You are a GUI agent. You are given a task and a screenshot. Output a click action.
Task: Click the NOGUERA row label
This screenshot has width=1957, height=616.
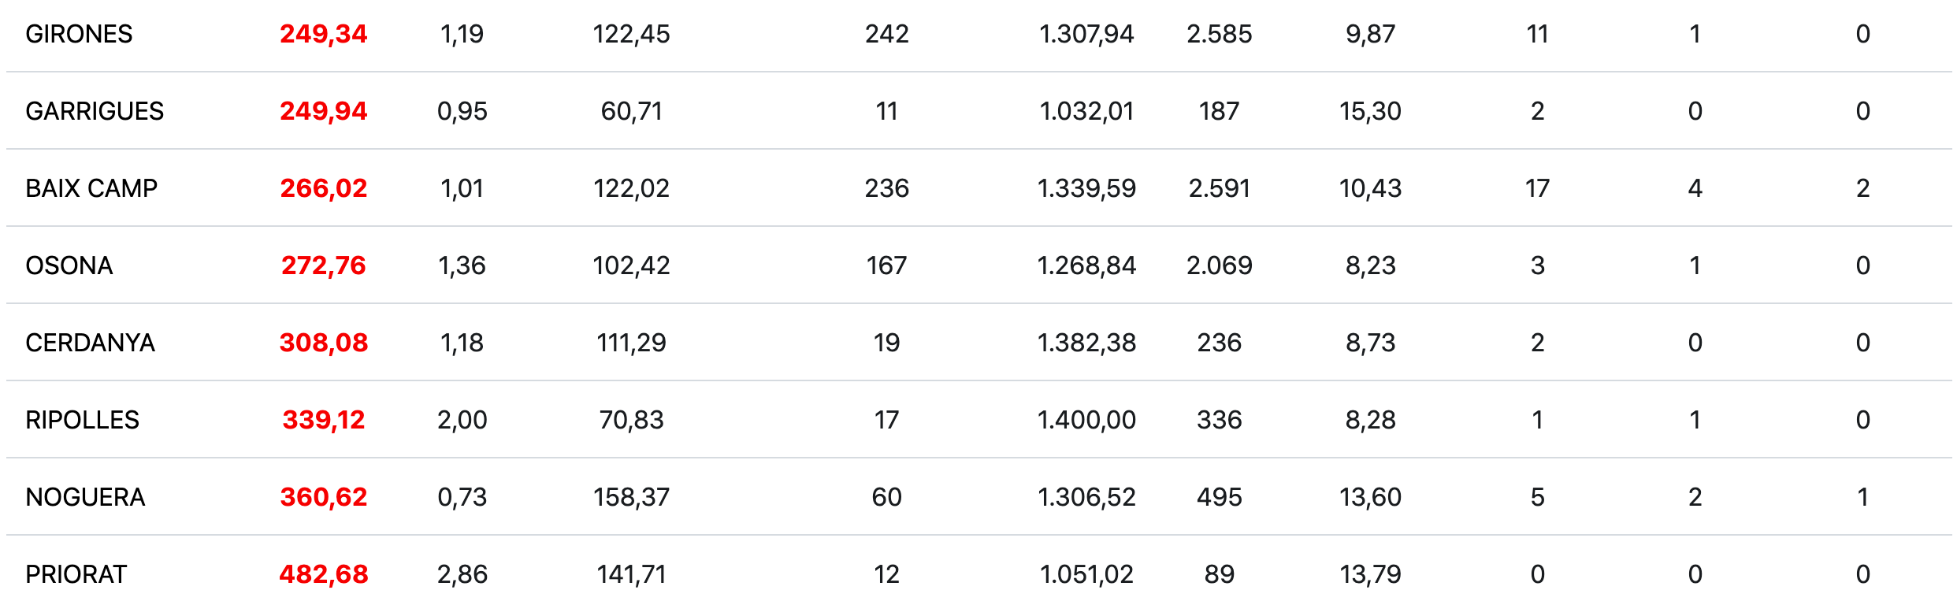point(85,497)
